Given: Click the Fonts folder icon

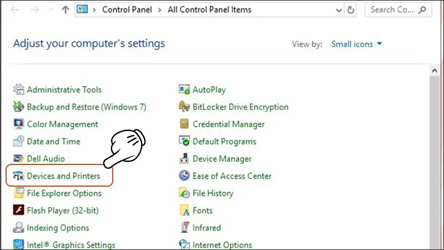Looking at the screenshot, I should [184, 211].
